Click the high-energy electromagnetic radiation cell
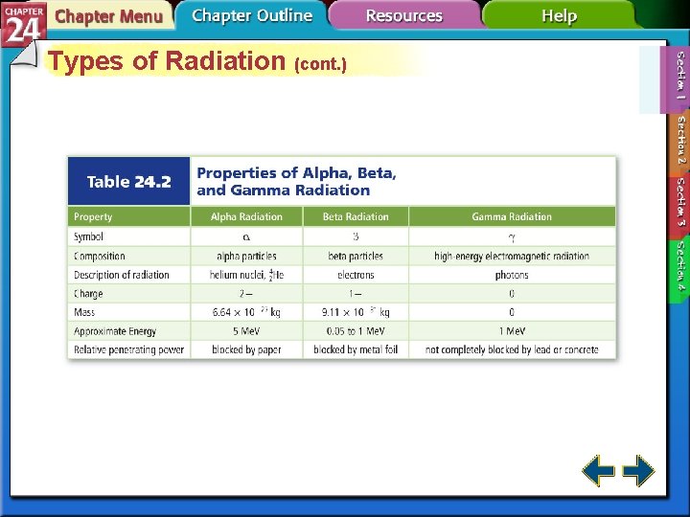Image resolution: width=690 pixels, height=517 pixels. pyautogui.click(x=512, y=256)
